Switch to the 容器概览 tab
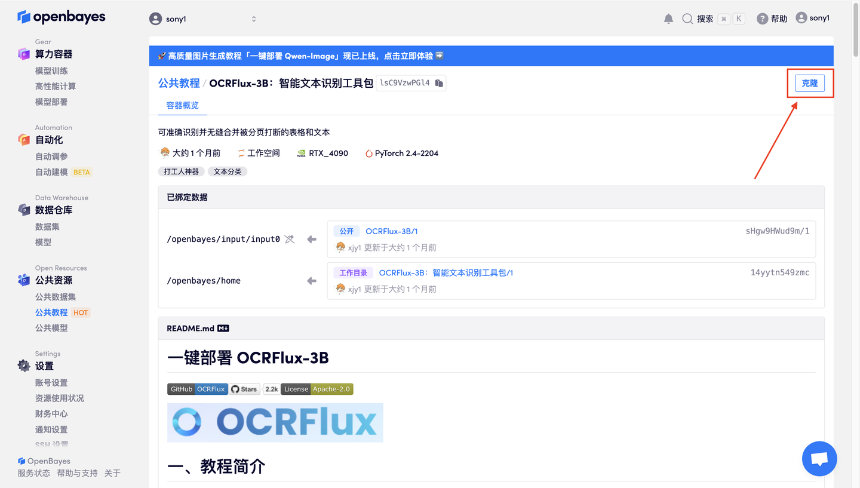 182,105
